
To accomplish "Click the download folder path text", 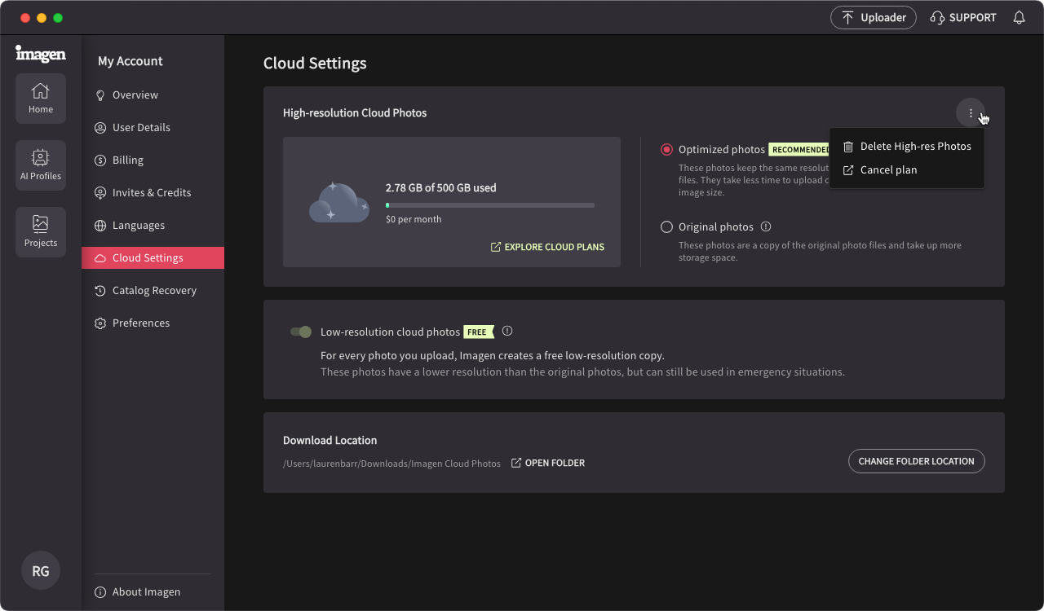I will [x=391, y=464].
